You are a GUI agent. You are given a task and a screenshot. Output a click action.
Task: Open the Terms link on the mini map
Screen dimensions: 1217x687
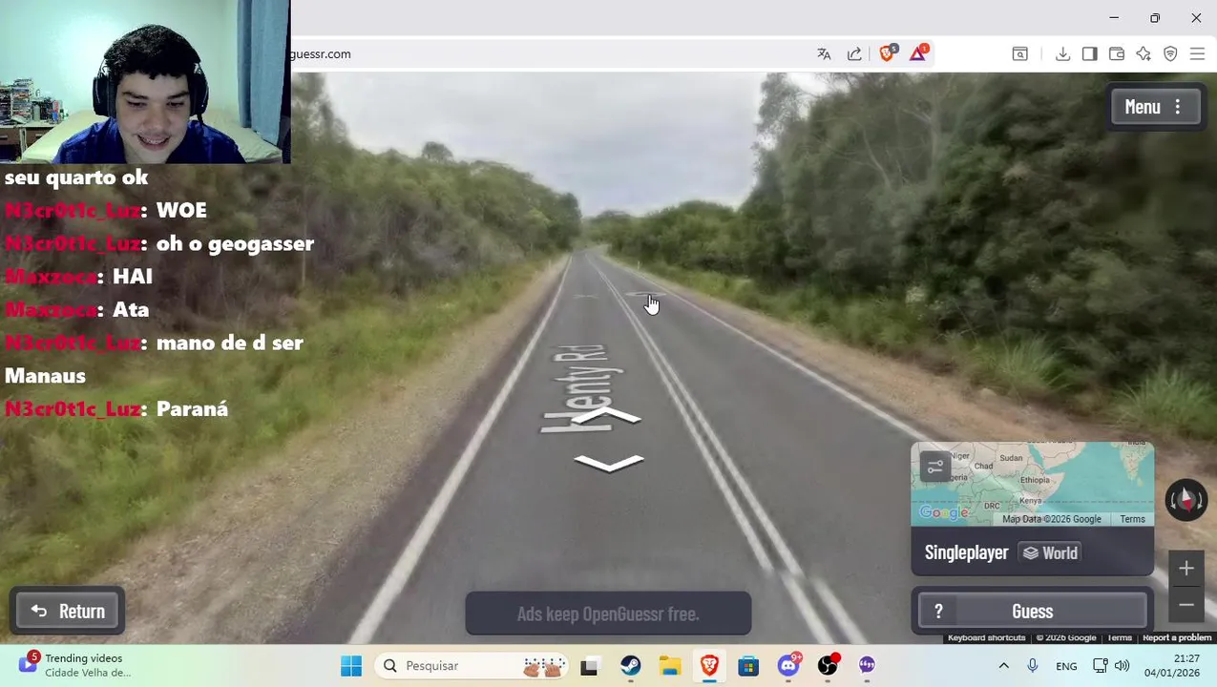(x=1132, y=519)
